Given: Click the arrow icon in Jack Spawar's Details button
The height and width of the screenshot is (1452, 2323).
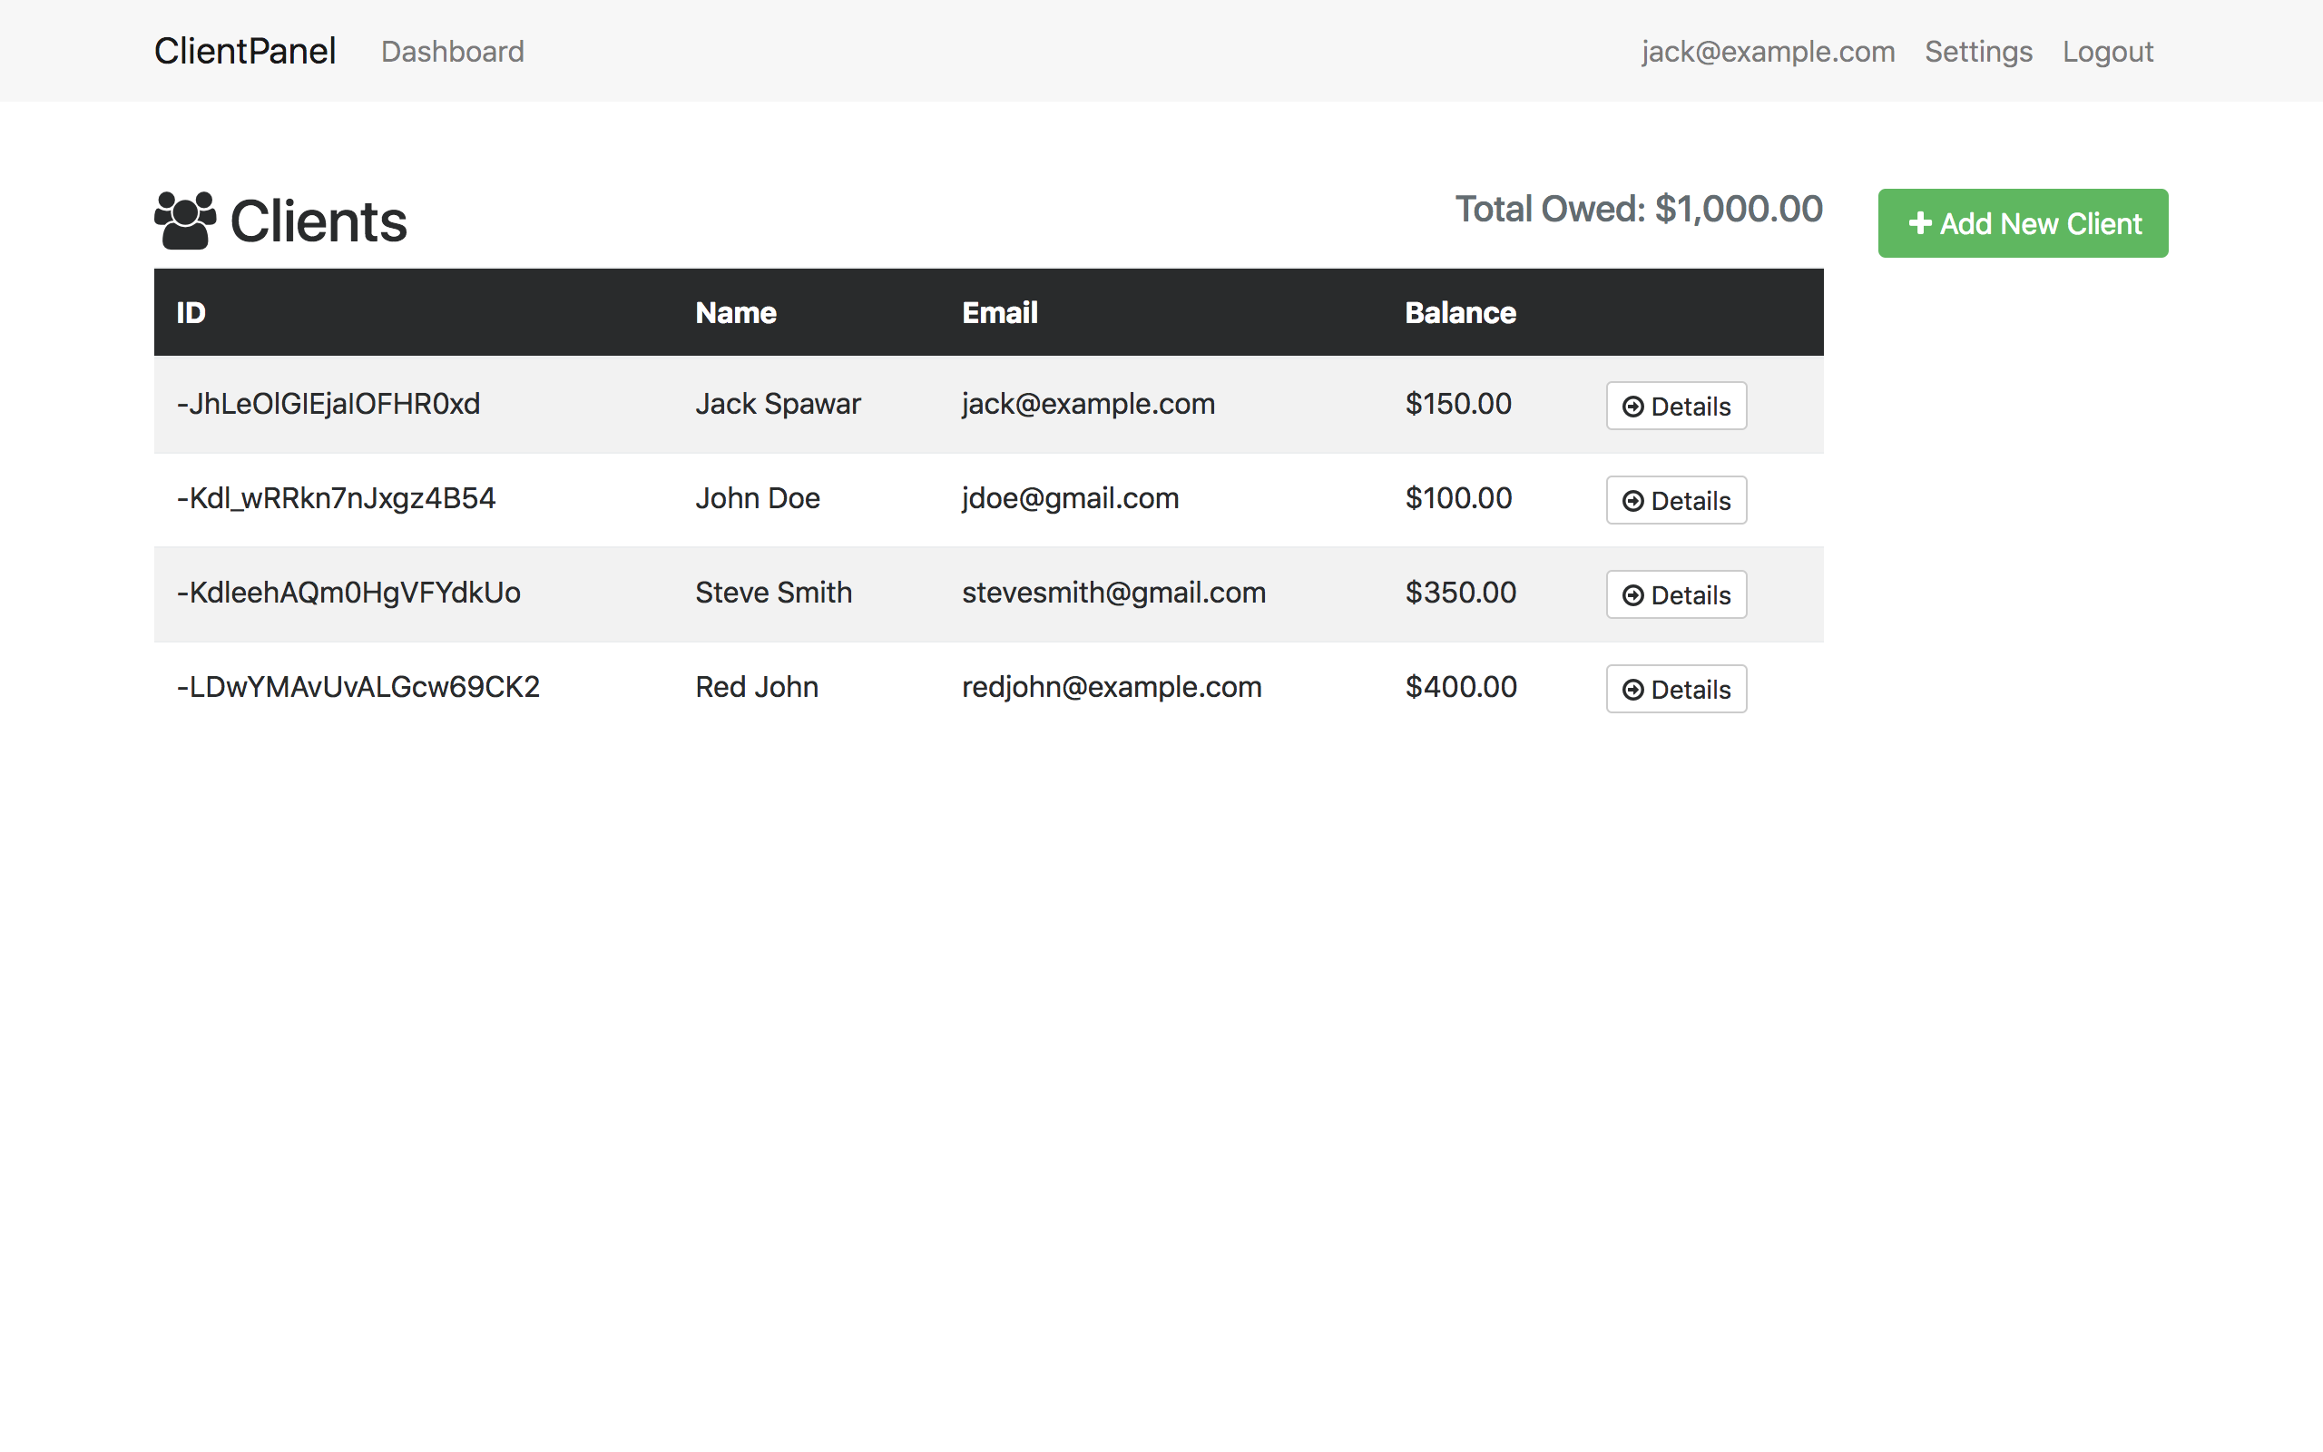Looking at the screenshot, I should point(1632,406).
